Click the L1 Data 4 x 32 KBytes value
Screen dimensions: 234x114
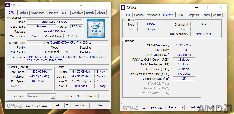coord(81,72)
